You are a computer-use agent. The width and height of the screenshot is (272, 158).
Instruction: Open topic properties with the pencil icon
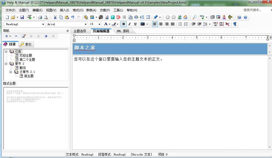coord(23,36)
